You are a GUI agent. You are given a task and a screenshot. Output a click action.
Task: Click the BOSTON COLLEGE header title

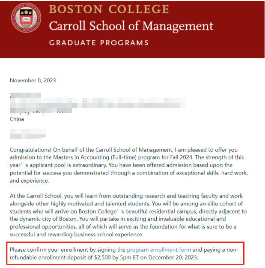click(x=109, y=9)
